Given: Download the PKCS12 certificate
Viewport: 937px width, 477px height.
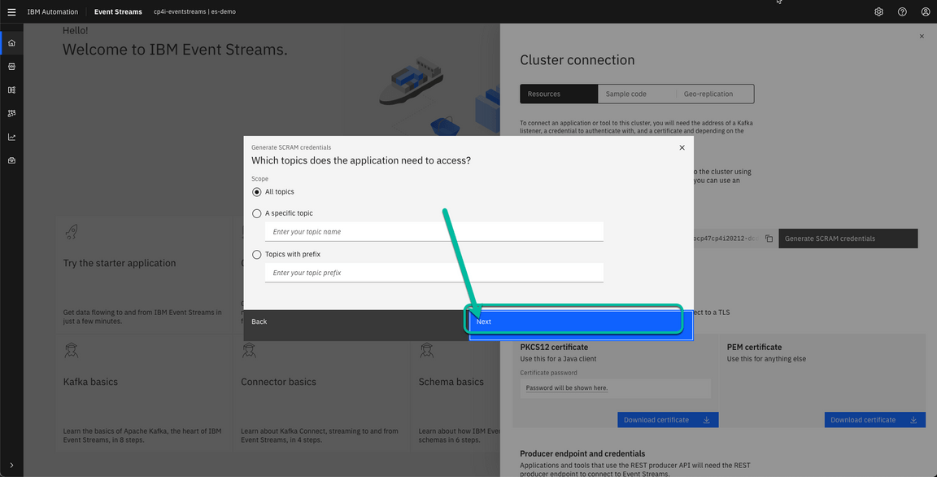Looking at the screenshot, I should tap(667, 419).
